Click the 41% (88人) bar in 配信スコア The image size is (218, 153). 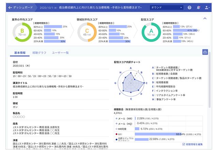(x=185, y=30)
